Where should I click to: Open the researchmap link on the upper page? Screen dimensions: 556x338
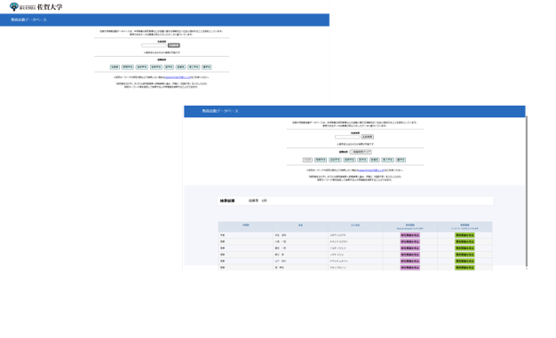click(x=178, y=77)
